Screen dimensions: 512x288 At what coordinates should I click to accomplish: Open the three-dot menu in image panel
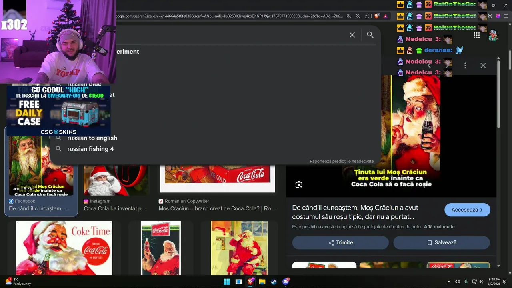point(465,66)
